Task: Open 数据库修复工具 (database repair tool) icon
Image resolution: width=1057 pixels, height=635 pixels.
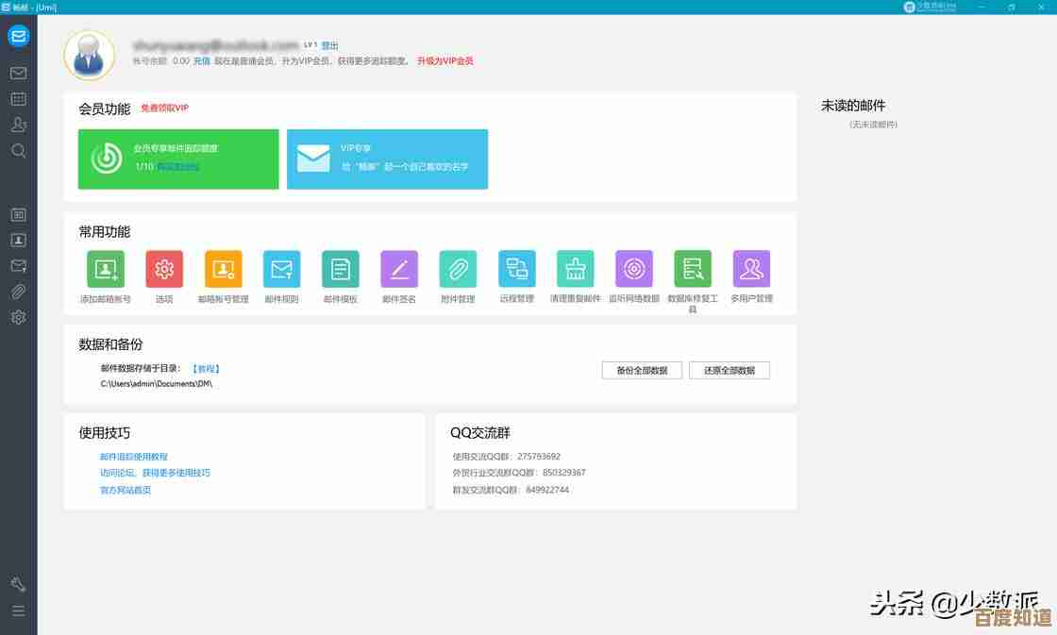Action: point(693,269)
